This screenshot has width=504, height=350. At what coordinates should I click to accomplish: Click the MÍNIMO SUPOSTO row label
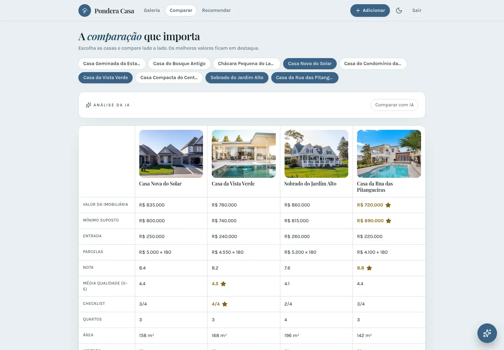point(101,220)
